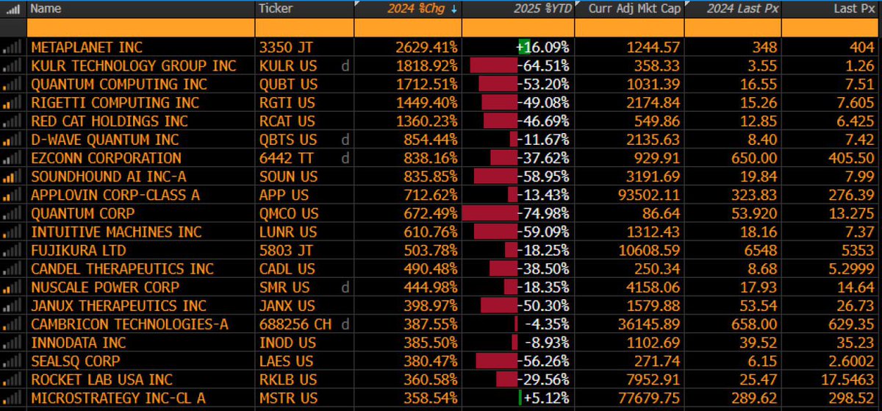Click signal bars icon beside RIGETTI COMPUTING INC

(13, 103)
